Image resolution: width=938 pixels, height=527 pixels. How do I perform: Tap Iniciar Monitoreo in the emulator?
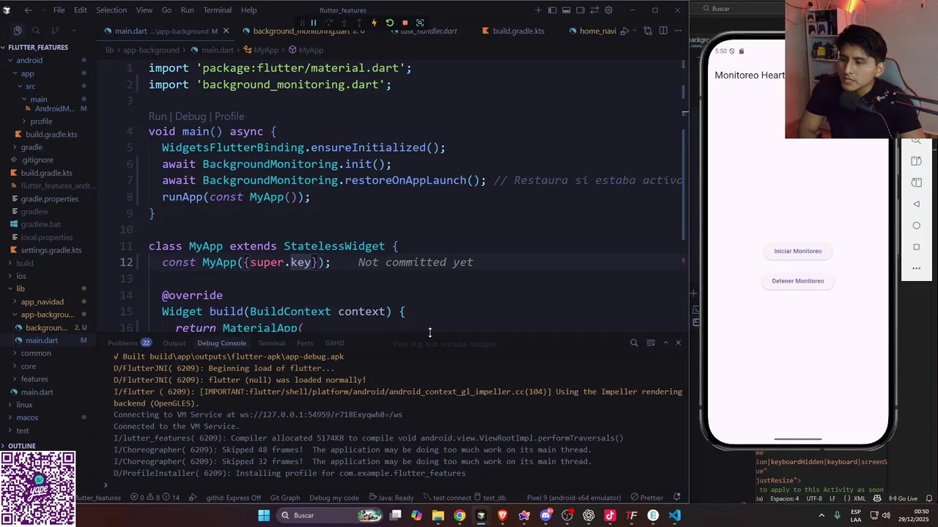pos(797,251)
